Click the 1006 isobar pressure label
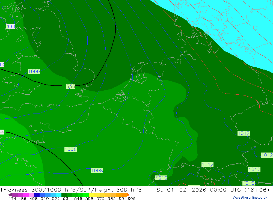The image size is (273, 200). coord(70,149)
